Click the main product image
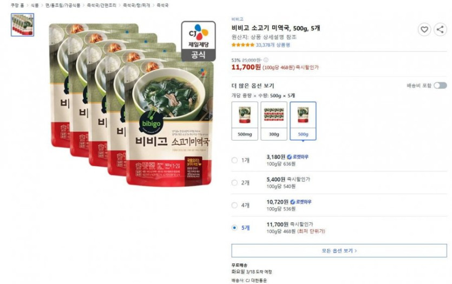The height and width of the screenshot is (284, 452). coord(132,104)
